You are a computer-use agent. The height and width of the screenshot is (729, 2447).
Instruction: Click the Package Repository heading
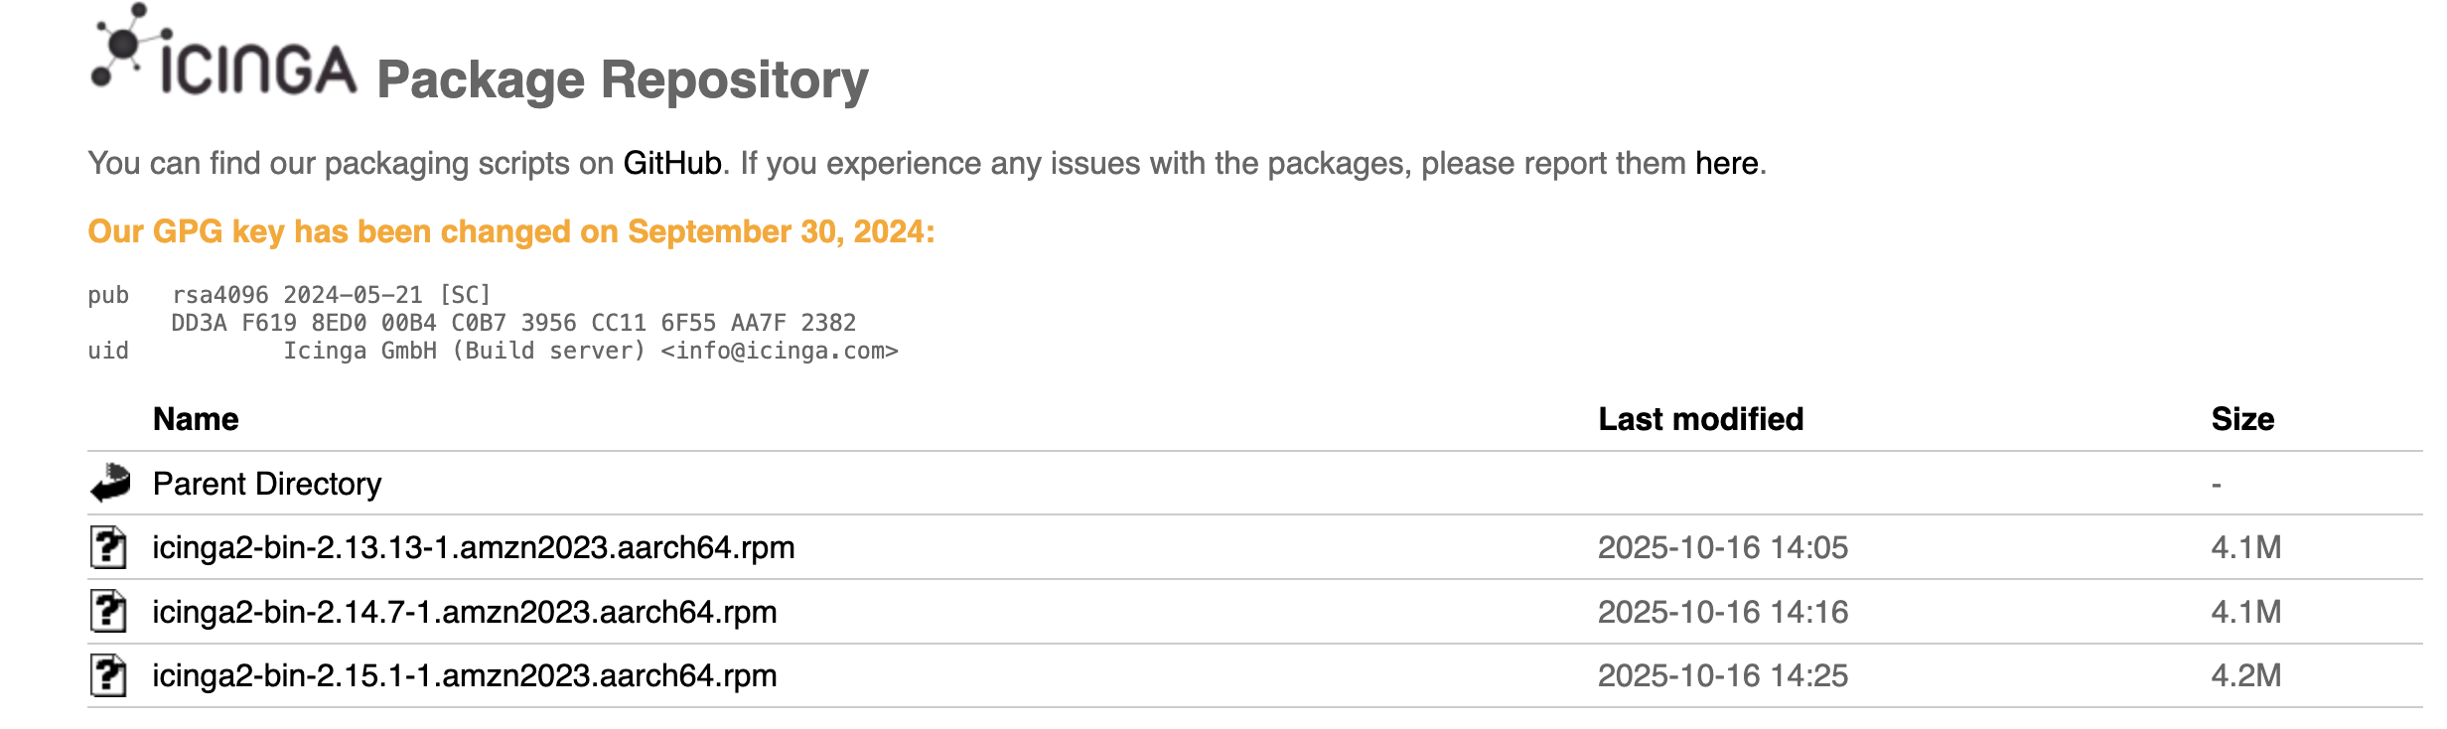[x=622, y=79]
